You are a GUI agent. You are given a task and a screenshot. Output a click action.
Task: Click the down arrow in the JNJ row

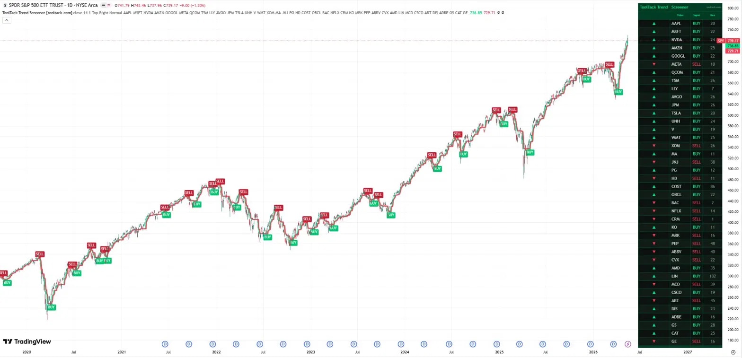coord(654,162)
